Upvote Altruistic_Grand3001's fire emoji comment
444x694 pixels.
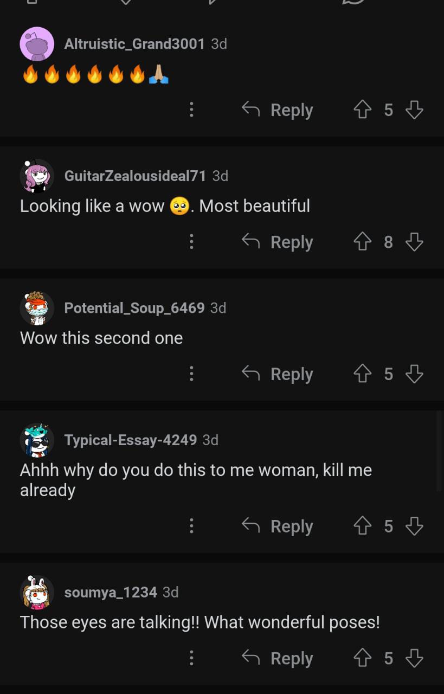362,110
